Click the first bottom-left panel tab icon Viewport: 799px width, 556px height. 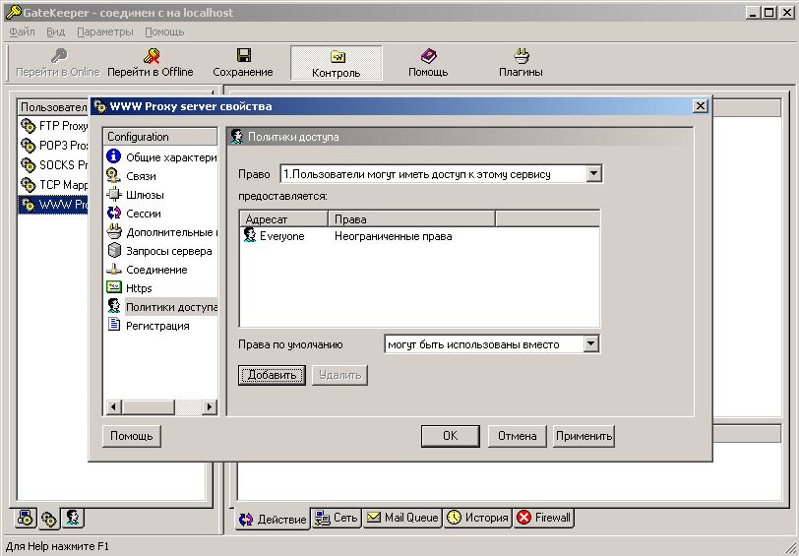point(26,519)
